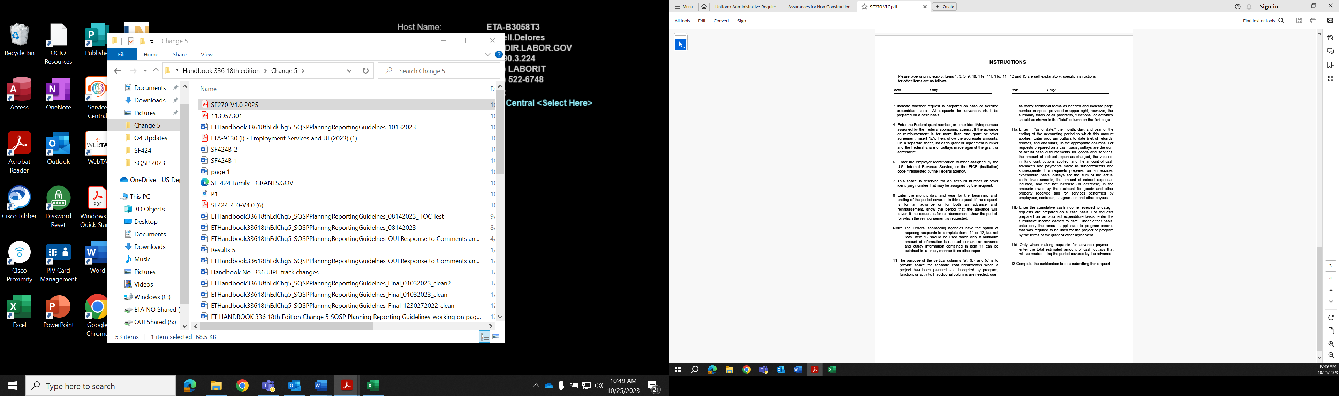This screenshot has height=396, width=1339.
Task: Open Quick Access Toolbar customize dropdown
Action: 152,41
